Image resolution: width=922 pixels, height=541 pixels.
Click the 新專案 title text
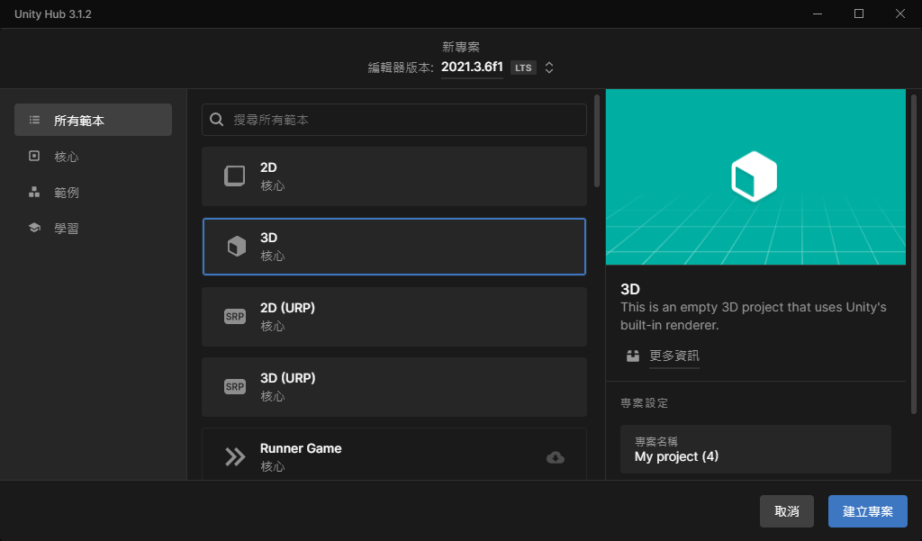(461, 47)
